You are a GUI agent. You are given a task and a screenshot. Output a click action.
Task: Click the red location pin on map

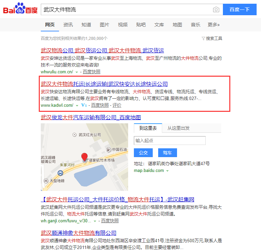84,157
